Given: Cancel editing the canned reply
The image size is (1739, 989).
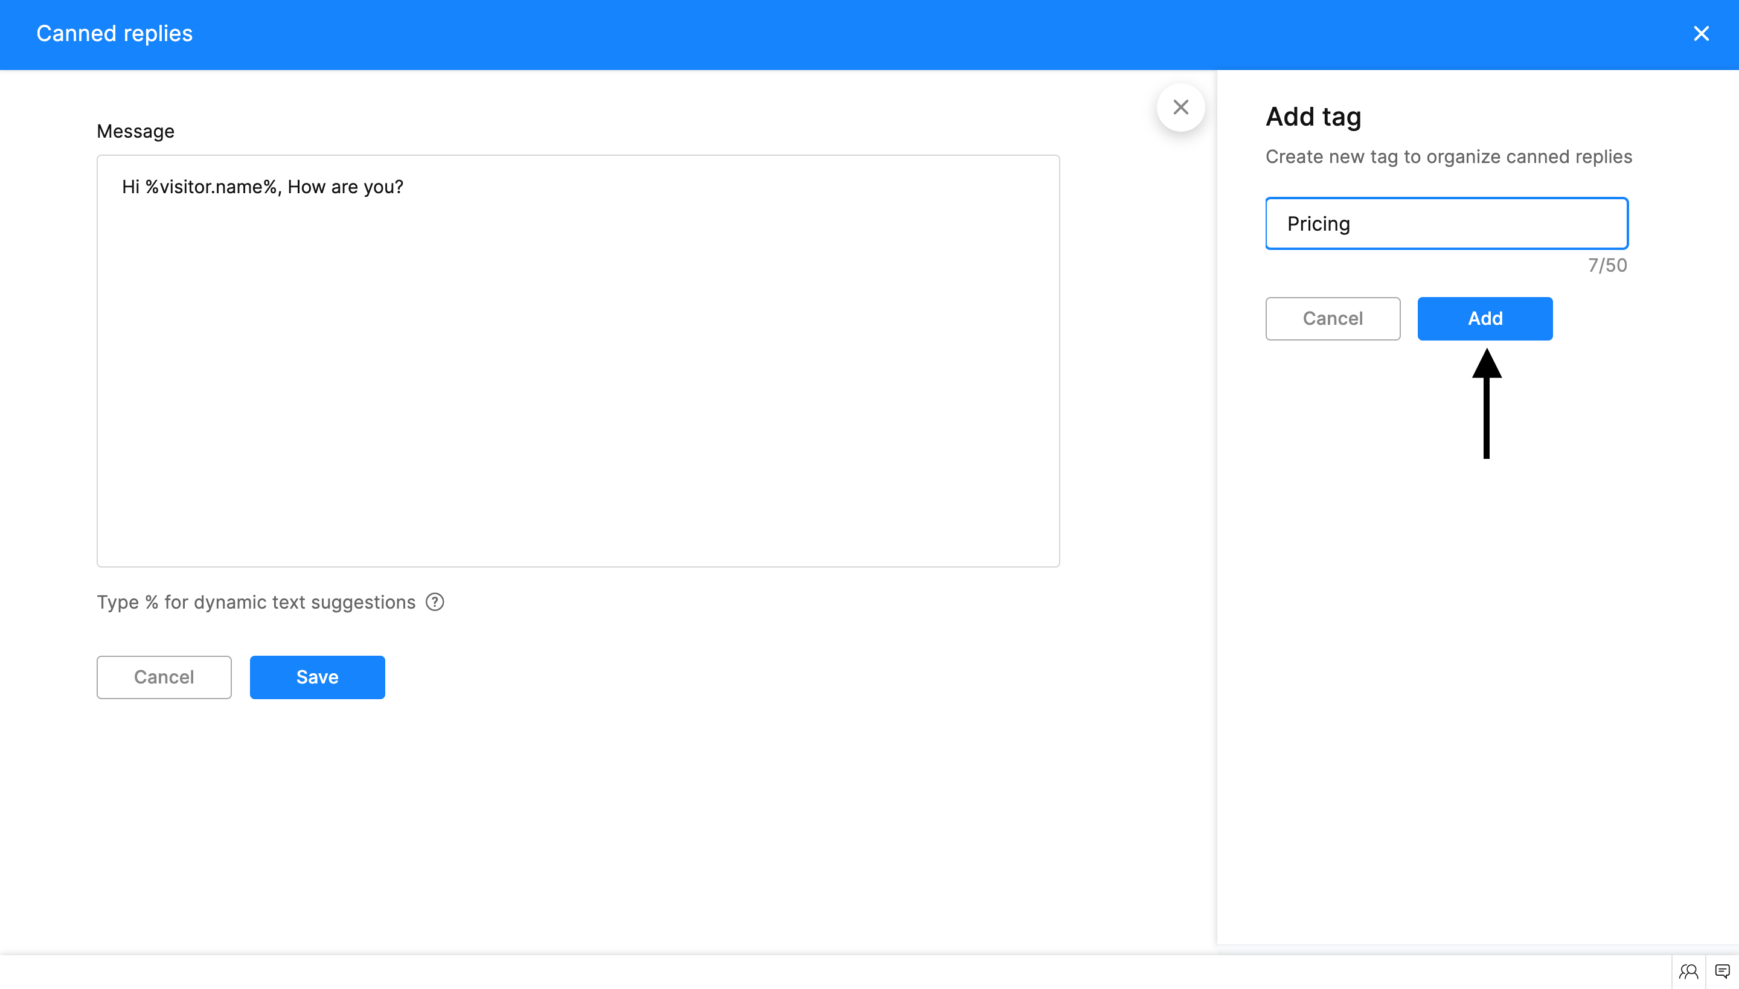Looking at the screenshot, I should coord(164,676).
